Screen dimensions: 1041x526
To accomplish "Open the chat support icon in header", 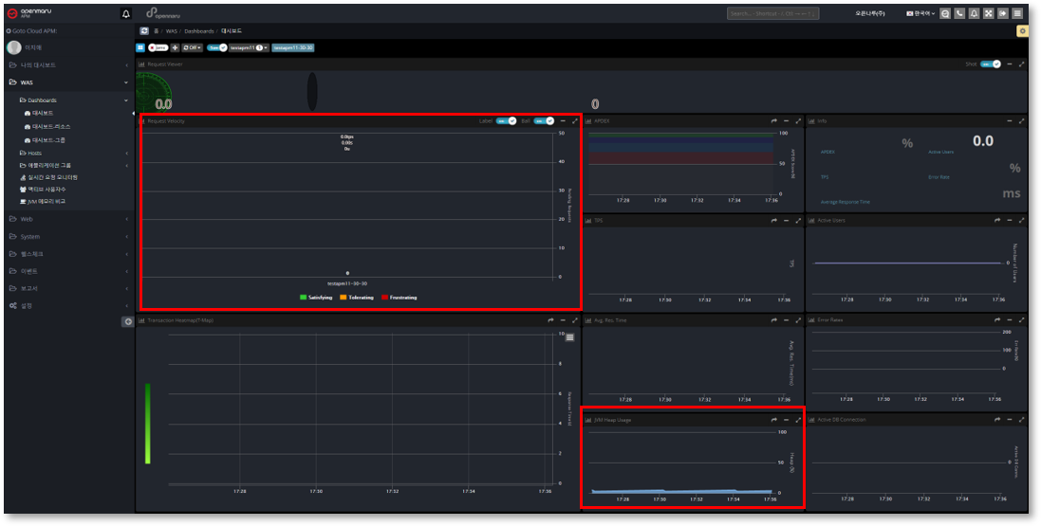I will pyautogui.click(x=945, y=14).
